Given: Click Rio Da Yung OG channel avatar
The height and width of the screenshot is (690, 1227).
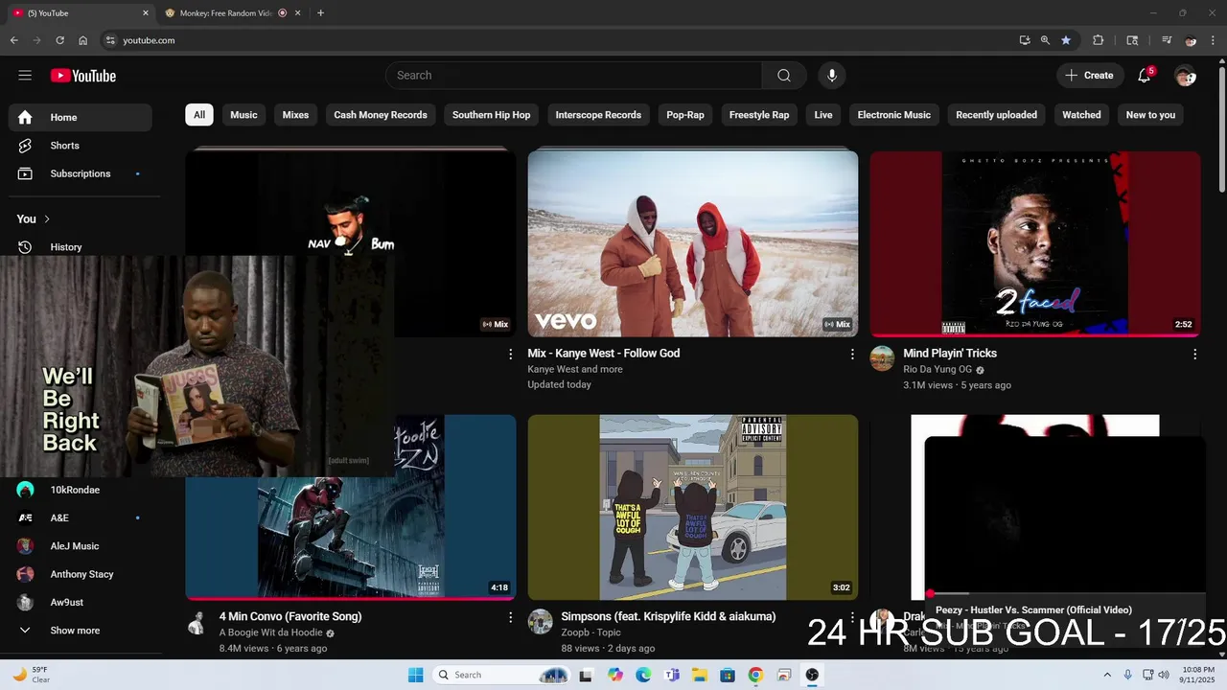Looking at the screenshot, I should tap(882, 358).
